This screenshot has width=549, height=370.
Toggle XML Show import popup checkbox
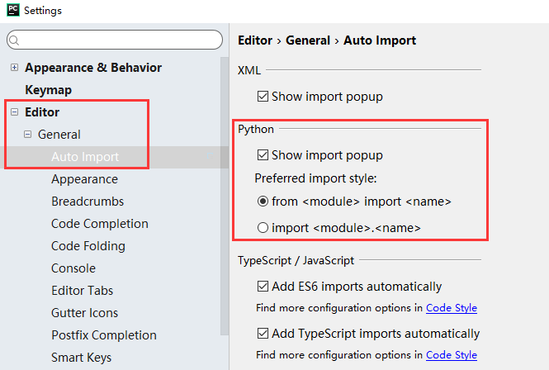point(263,97)
